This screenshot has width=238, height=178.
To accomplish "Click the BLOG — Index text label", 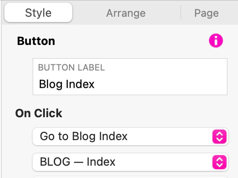I will point(78,162).
